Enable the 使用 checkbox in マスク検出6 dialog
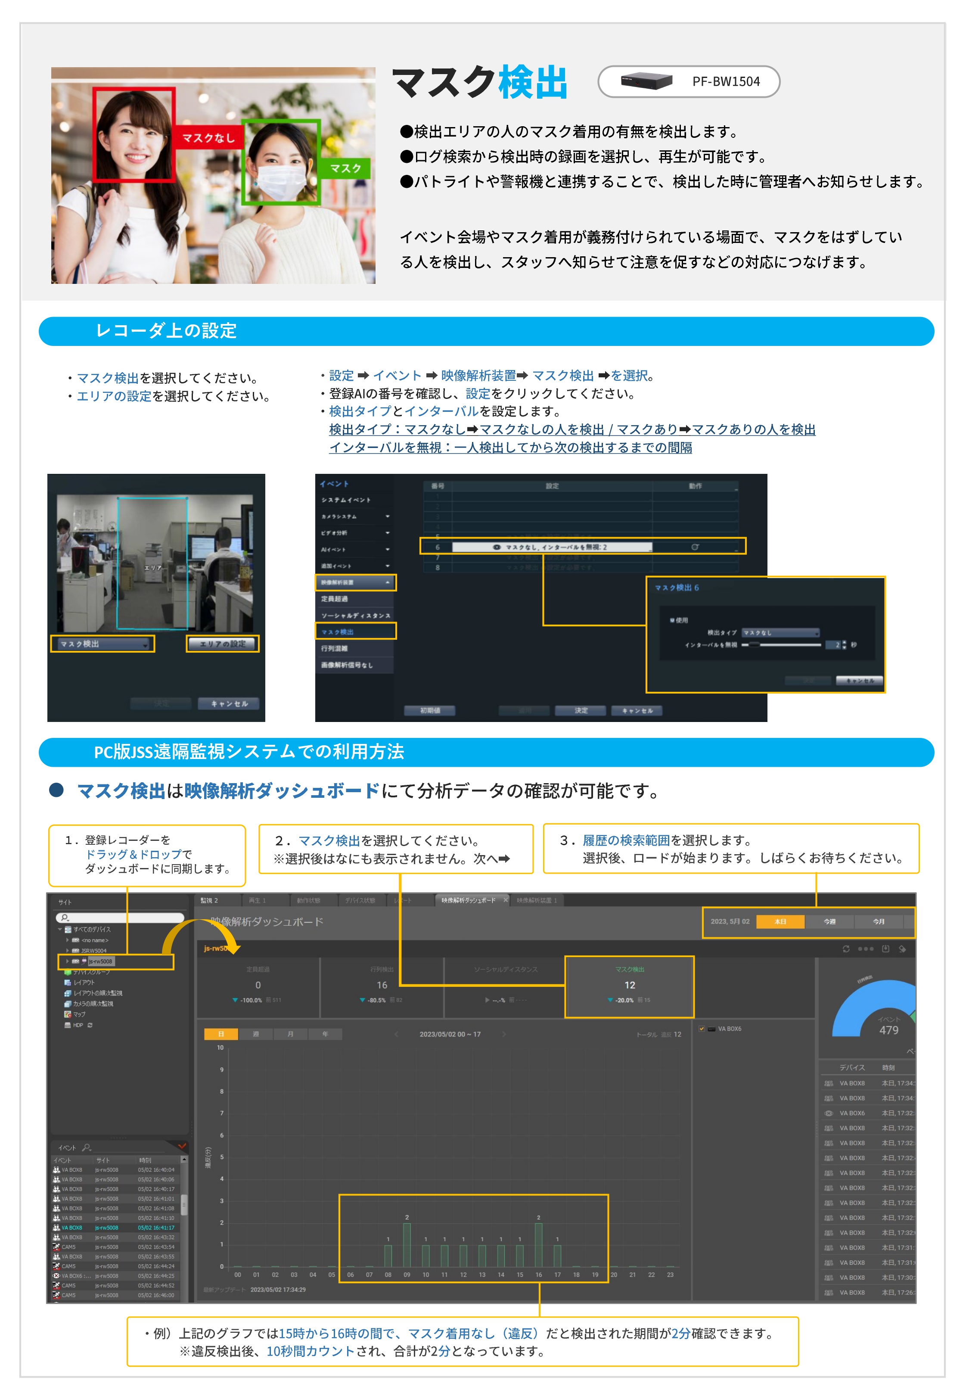 [672, 620]
